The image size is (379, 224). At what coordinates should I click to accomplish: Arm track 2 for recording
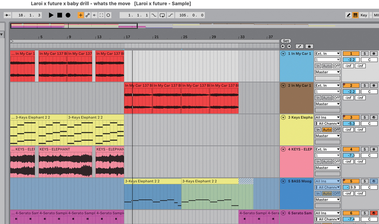click(x=374, y=86)
